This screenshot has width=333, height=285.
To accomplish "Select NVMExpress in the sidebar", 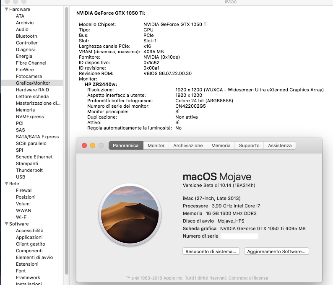I will coord(30,117).
